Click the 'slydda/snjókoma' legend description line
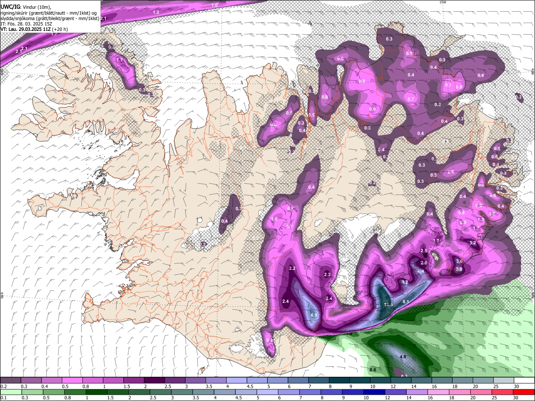 (x=50, y=18)
